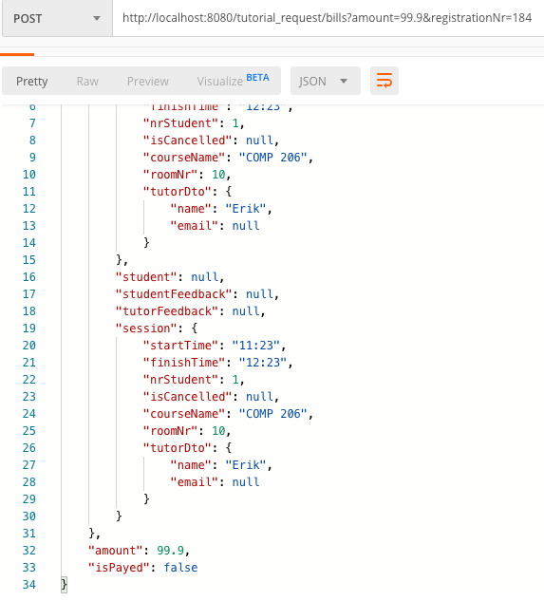Click "email": null on line 28

pyautogui.click(x=215, y=482)
